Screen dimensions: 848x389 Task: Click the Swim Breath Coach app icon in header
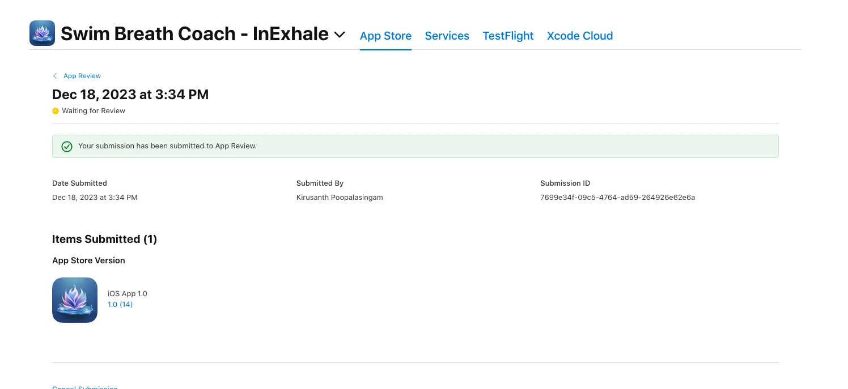tap(42, 33)
